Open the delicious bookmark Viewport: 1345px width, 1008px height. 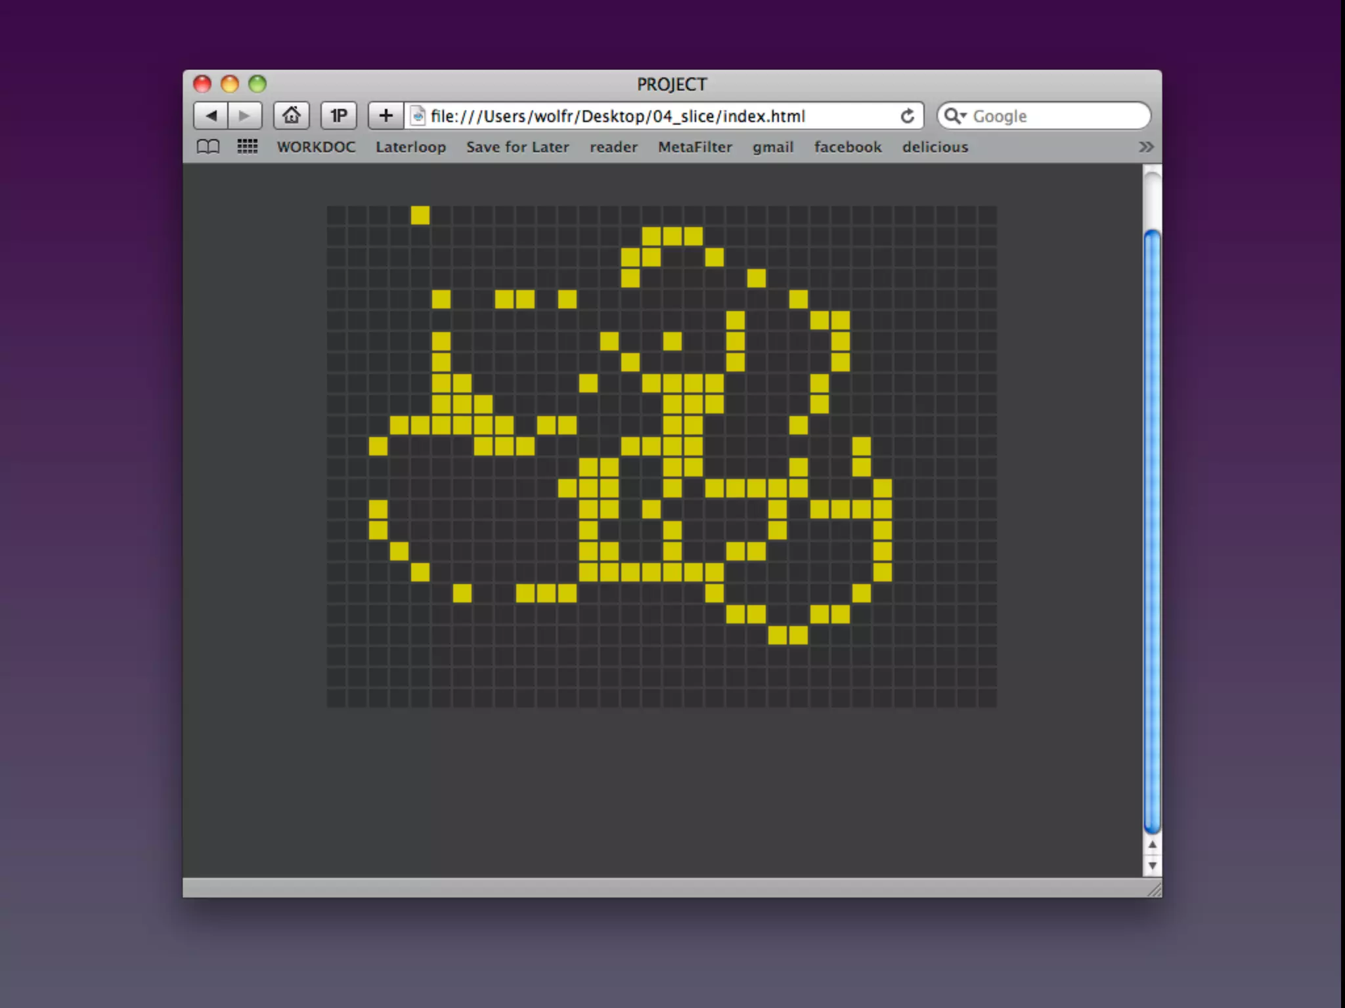click(935, 147)
